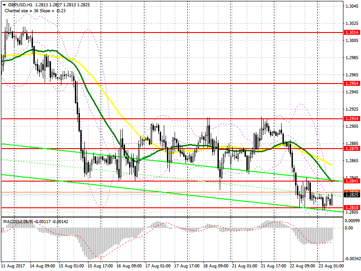Click the 15 Aug 17:00 time label

click(x=100, y=266)
